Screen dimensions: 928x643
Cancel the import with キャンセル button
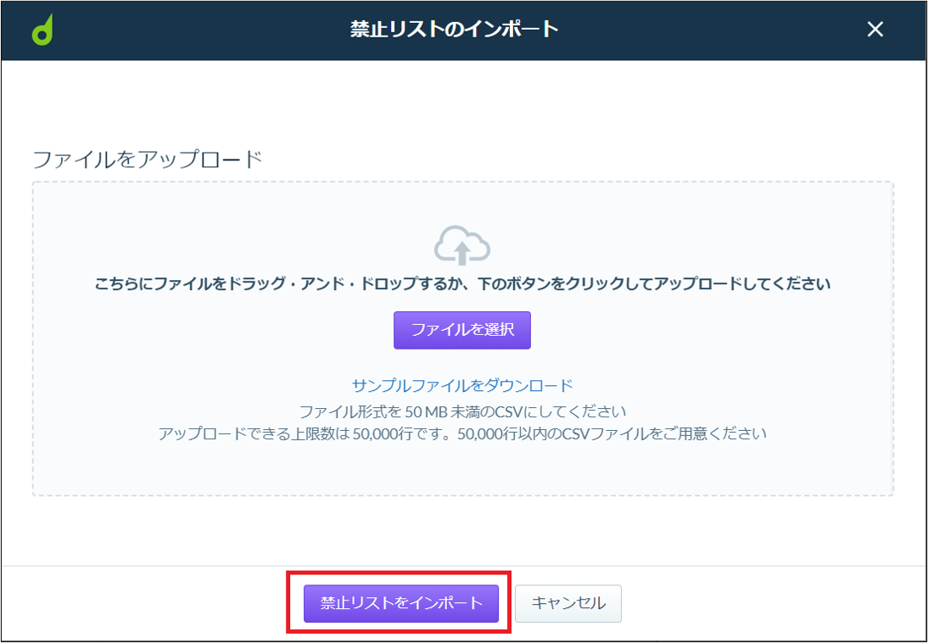pyautogui.click(x=568, y=603)
